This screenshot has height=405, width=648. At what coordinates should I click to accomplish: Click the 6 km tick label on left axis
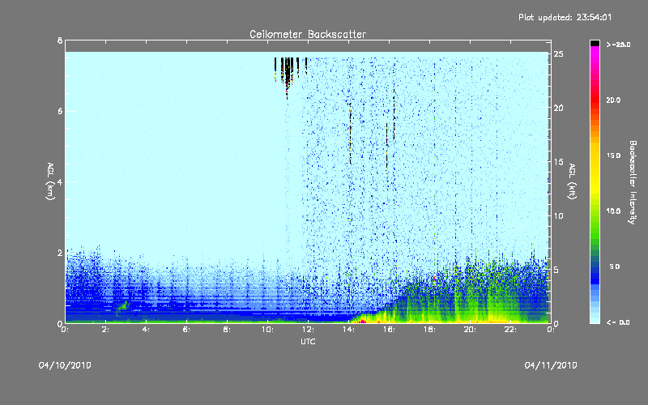pos(60,111)
